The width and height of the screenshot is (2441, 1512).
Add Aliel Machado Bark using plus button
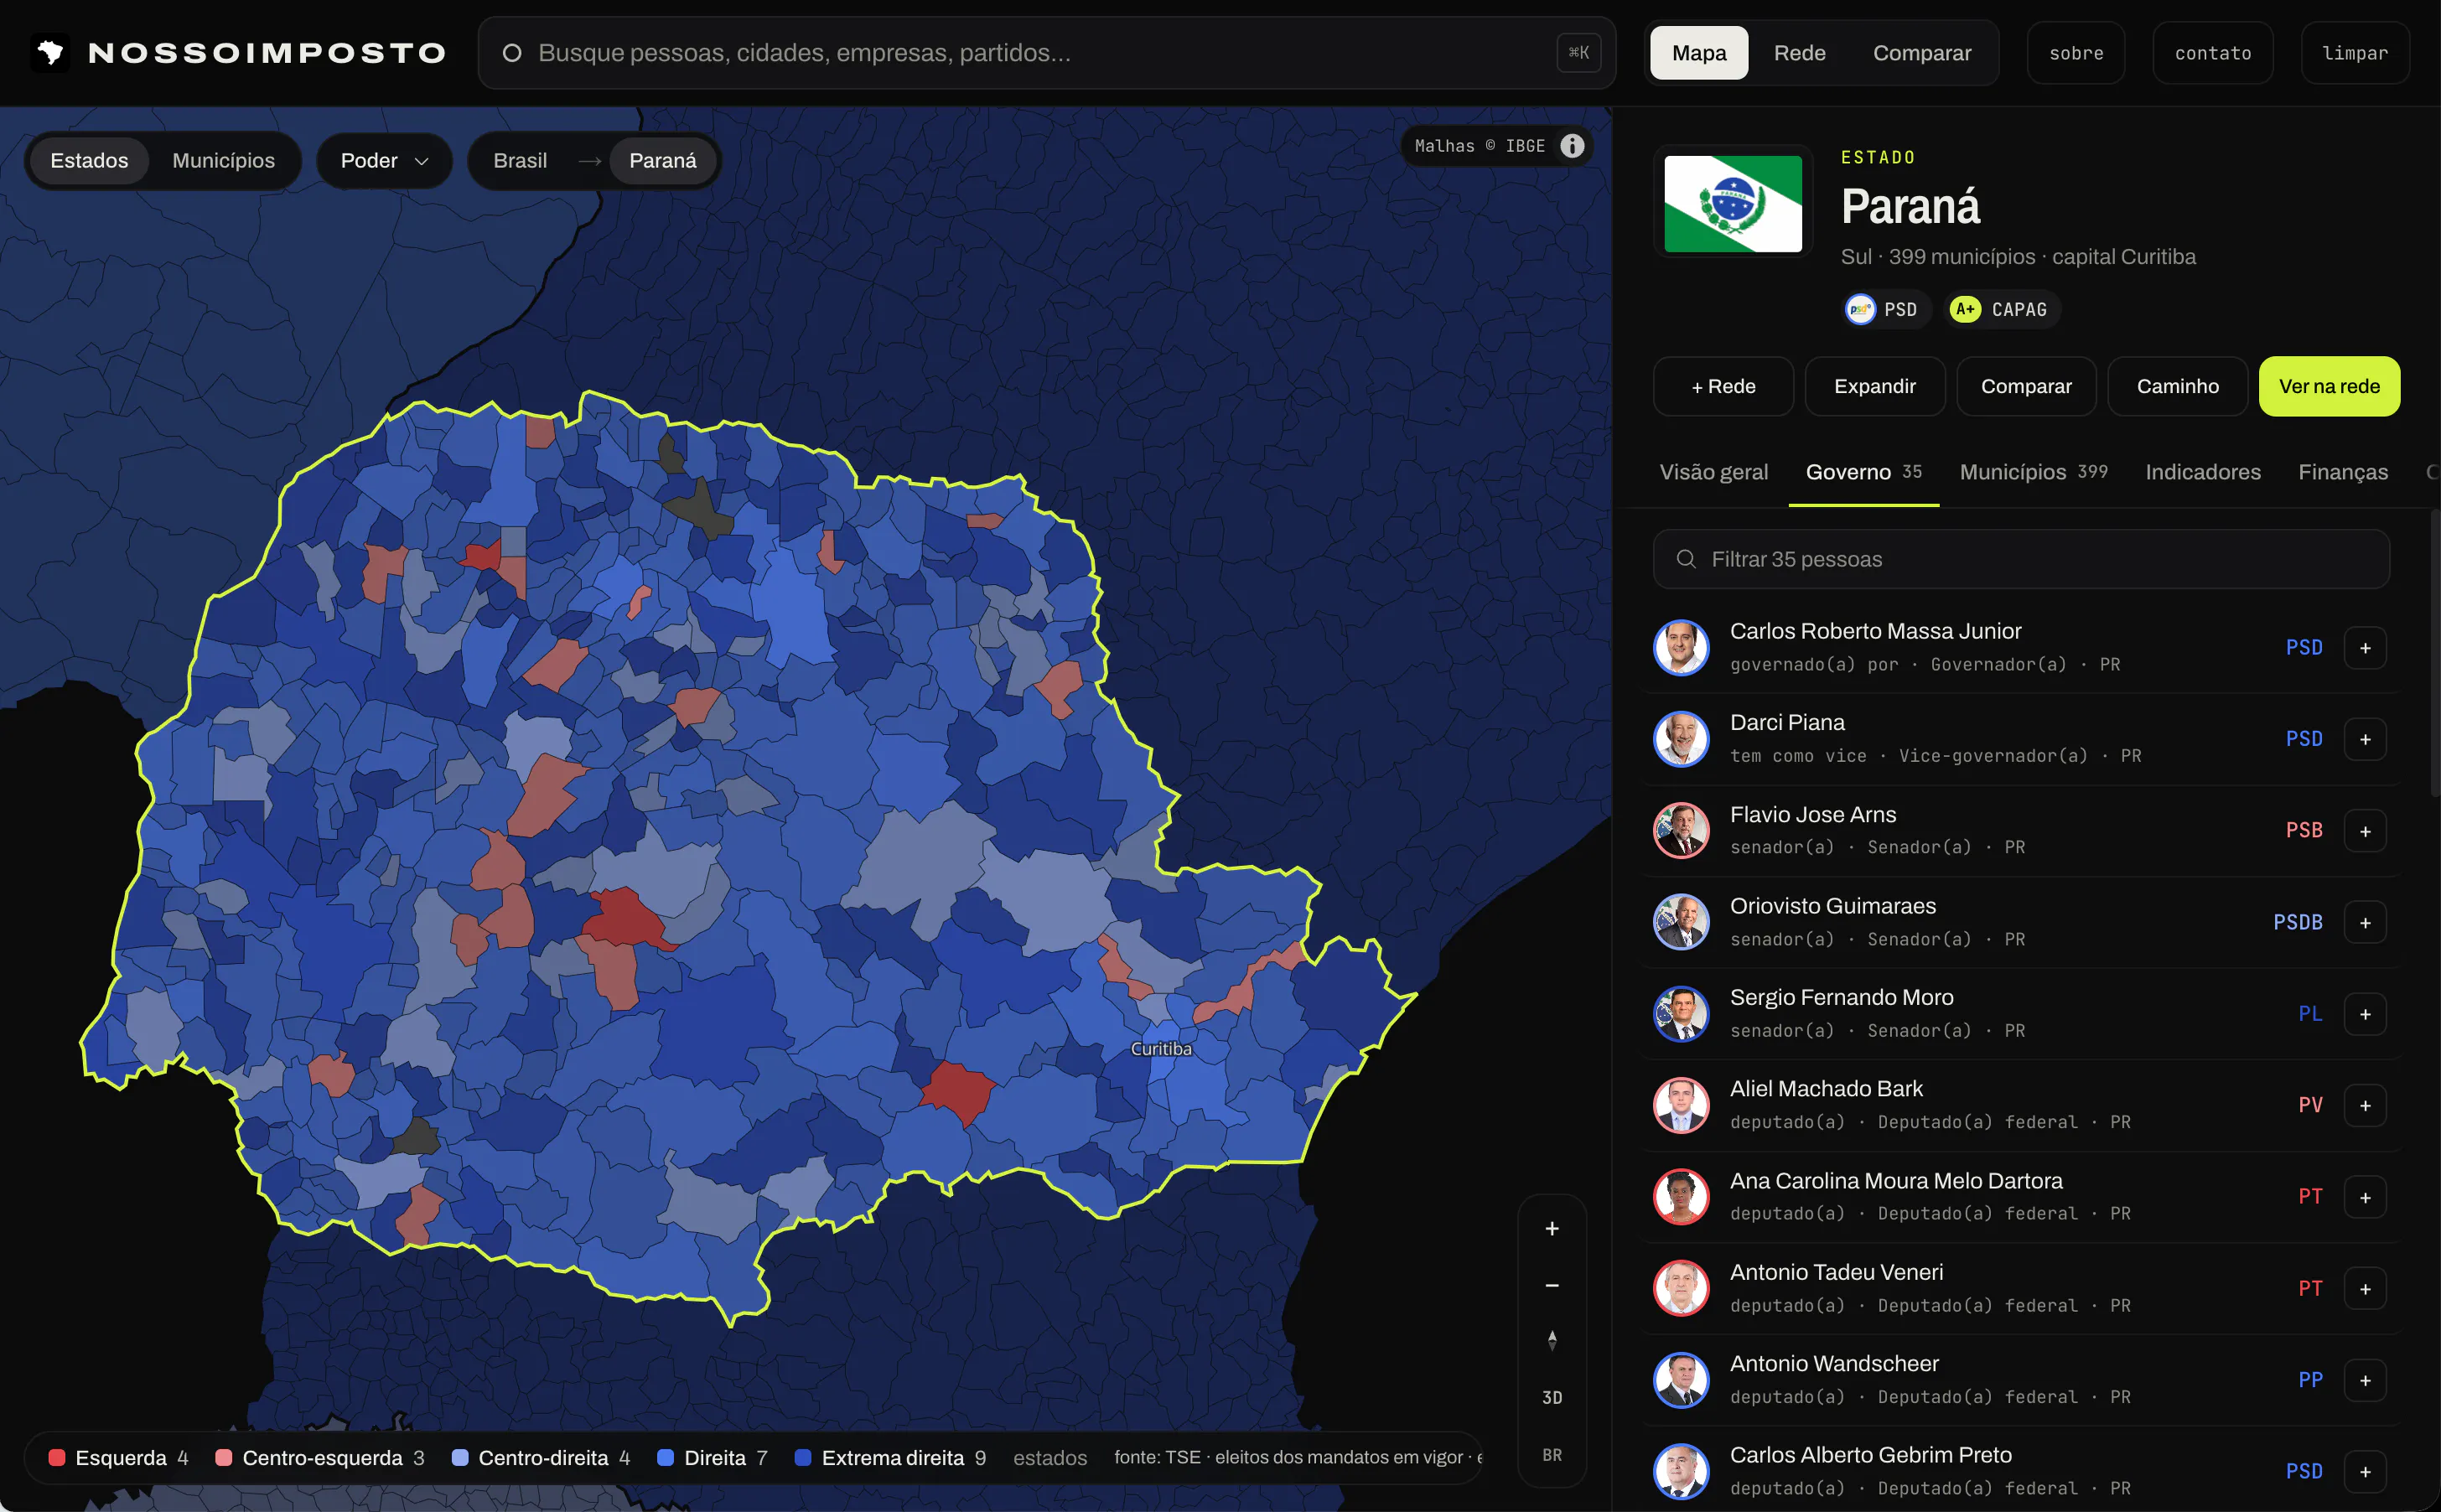click(2365, 1105)
